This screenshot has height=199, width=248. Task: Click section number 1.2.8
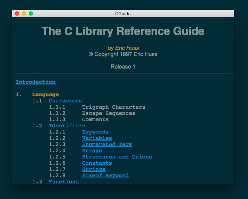tap(57, 175)
